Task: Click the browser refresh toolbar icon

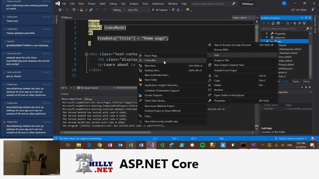Action: 178,10
